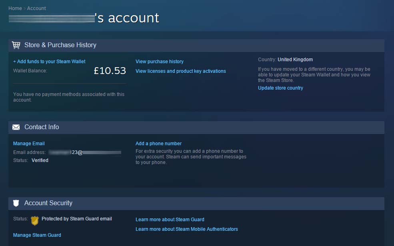Click the Verified email status text
The height and width of the screenshot is (246, 394).
click(40, 160)
